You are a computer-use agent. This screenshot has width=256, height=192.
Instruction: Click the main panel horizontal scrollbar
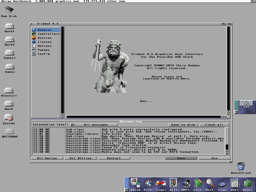(x=144, y=117)
